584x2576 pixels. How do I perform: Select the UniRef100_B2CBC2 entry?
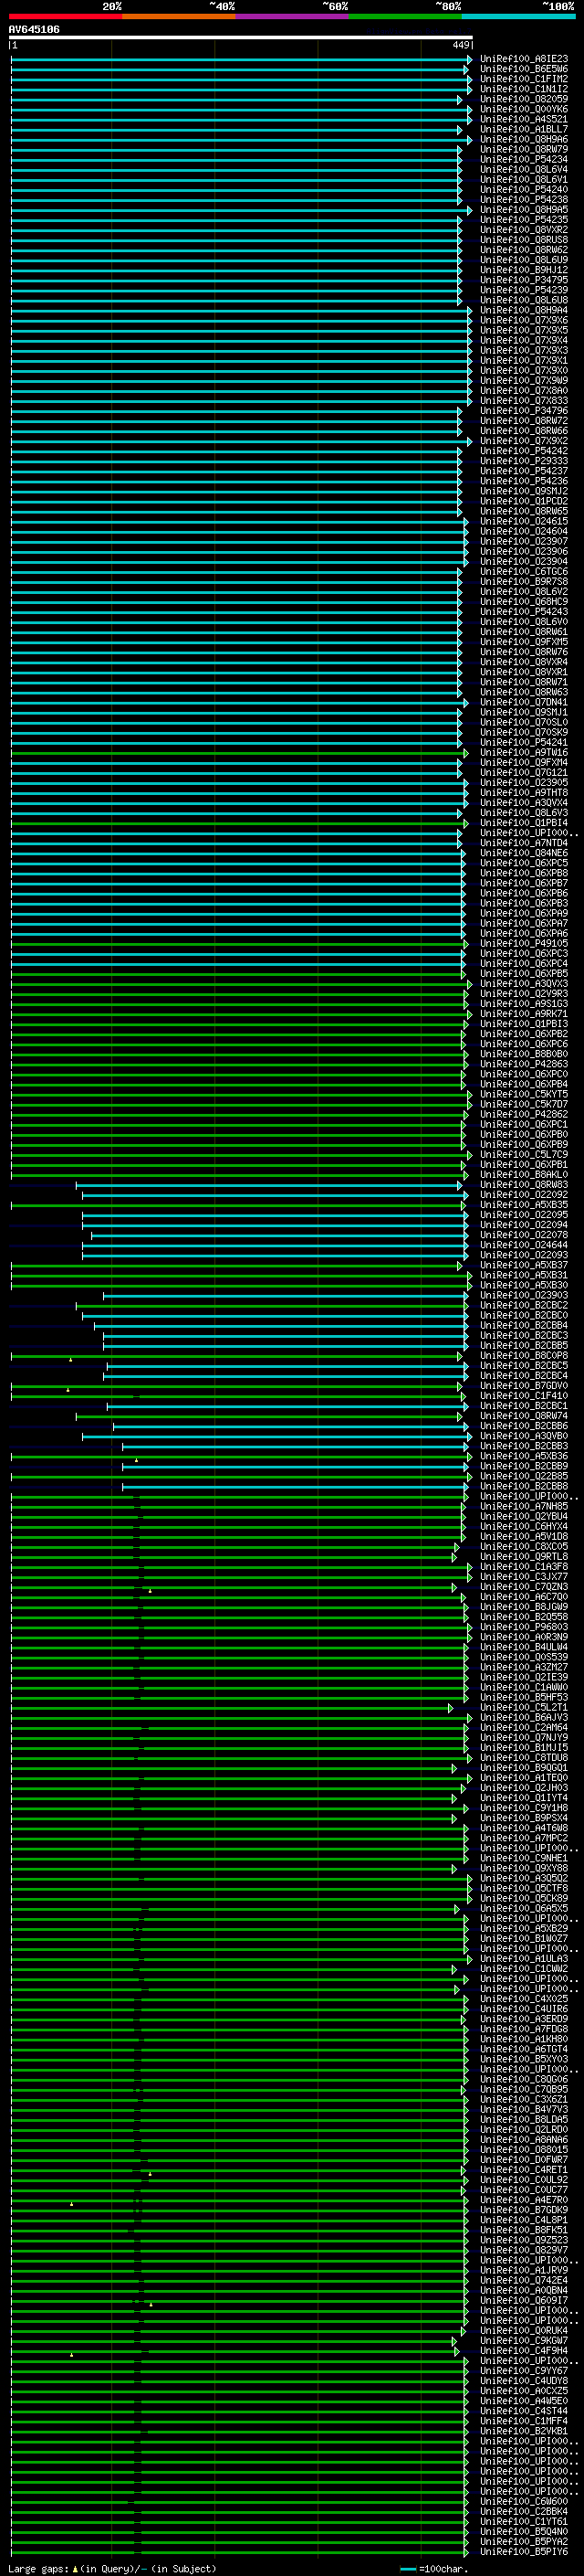click(x=524, y=1305)
